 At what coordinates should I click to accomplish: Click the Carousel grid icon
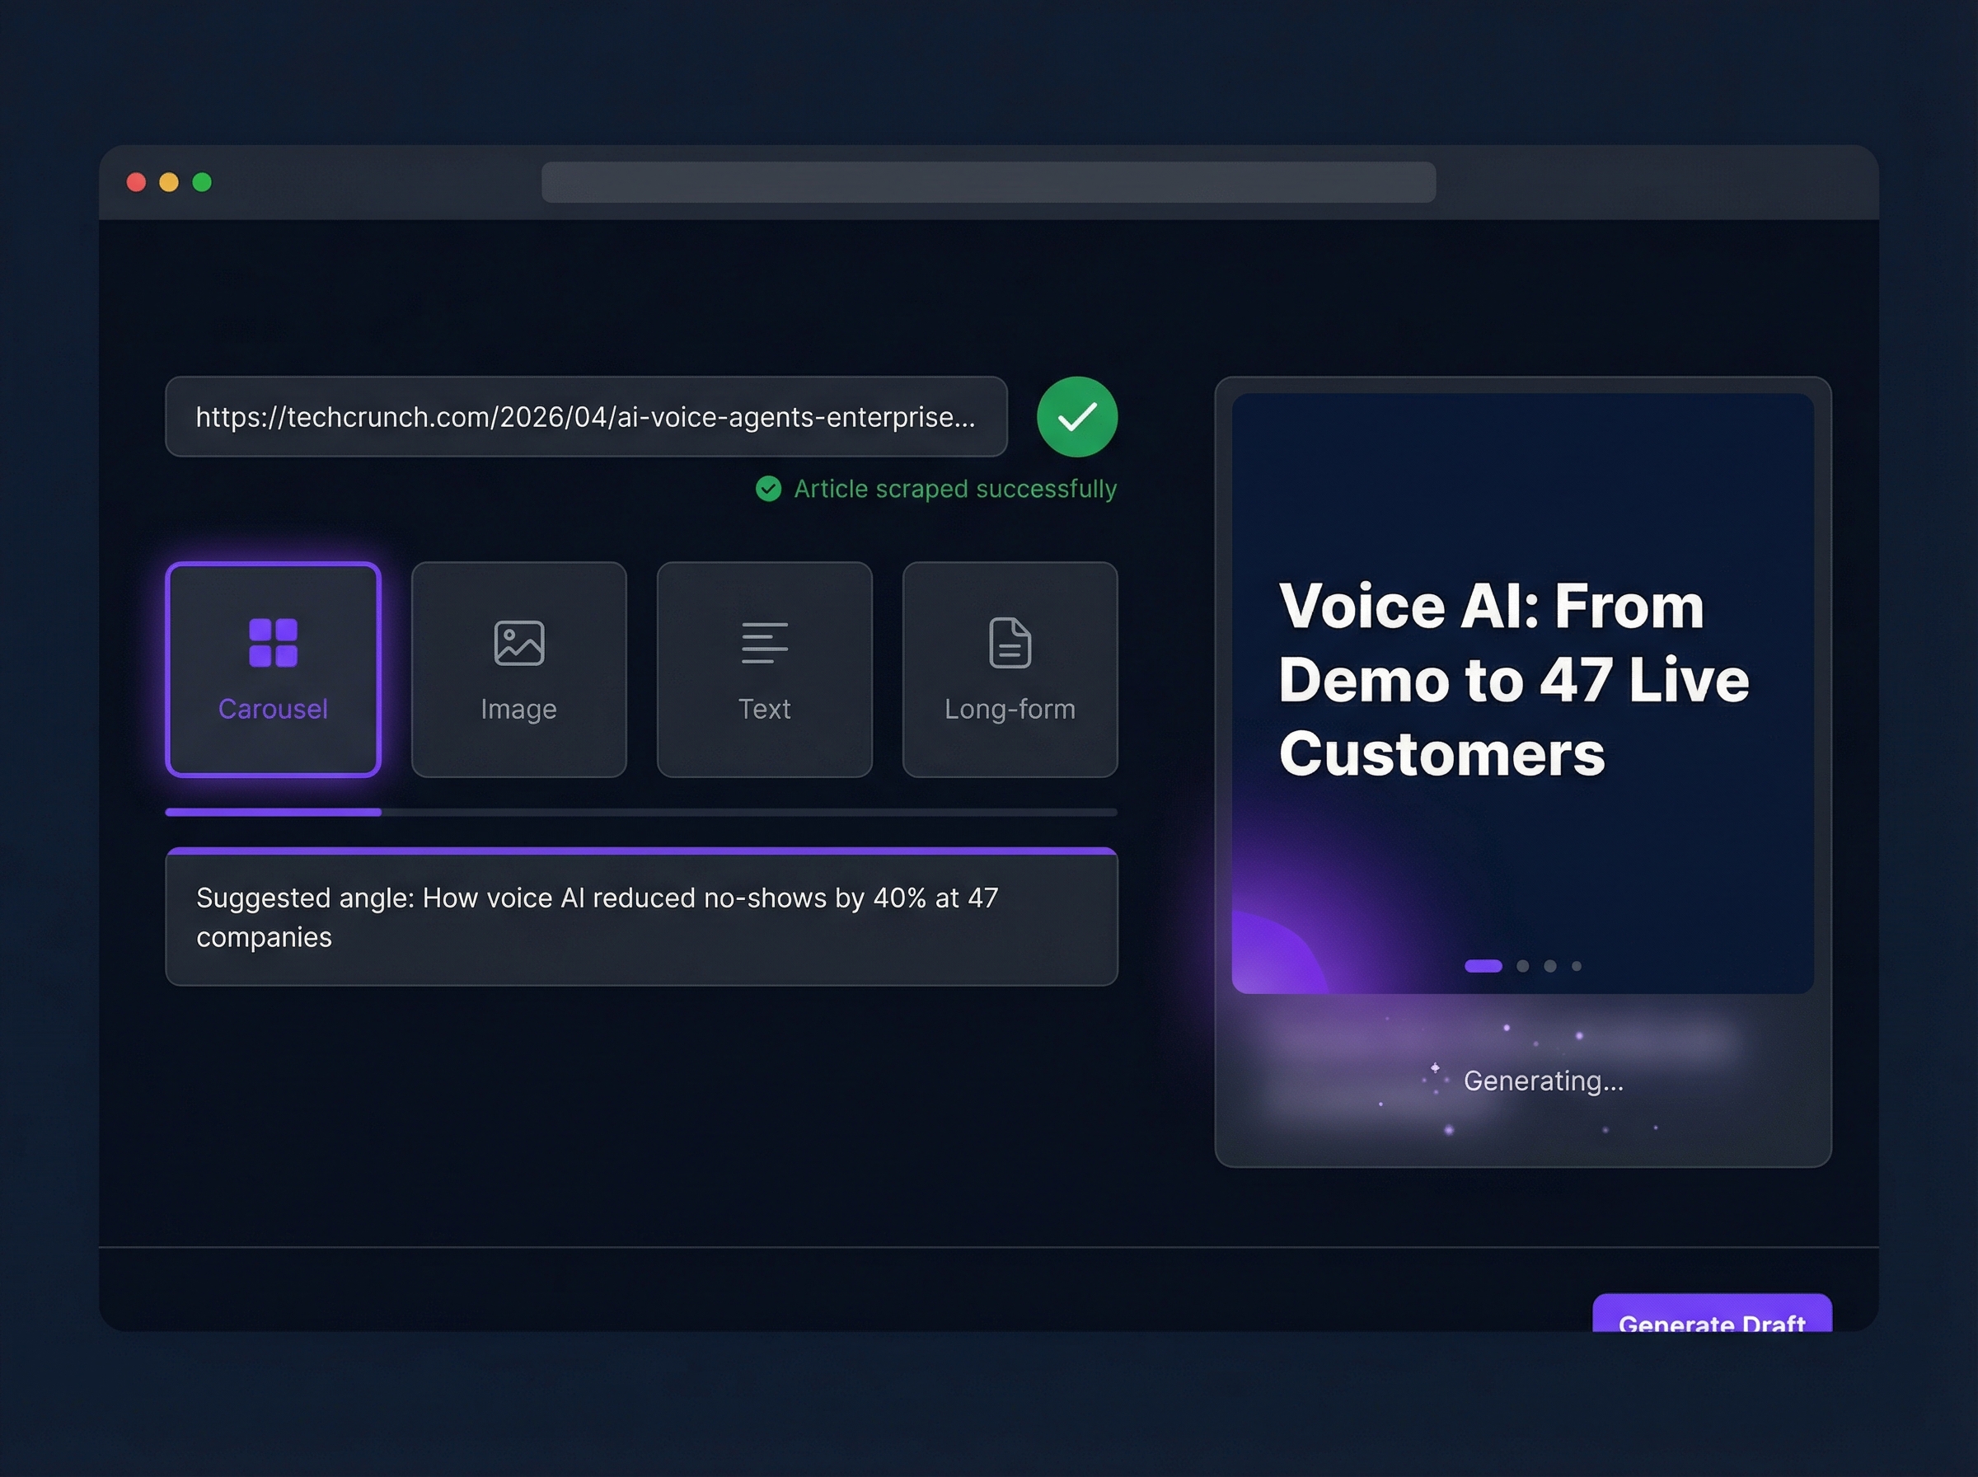273,642
